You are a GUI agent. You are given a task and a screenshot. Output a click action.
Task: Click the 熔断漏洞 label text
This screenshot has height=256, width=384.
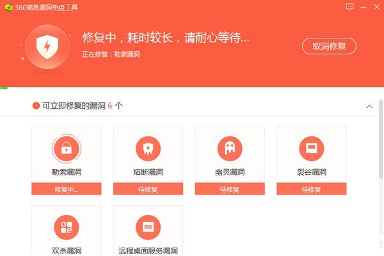click(148, 172)
